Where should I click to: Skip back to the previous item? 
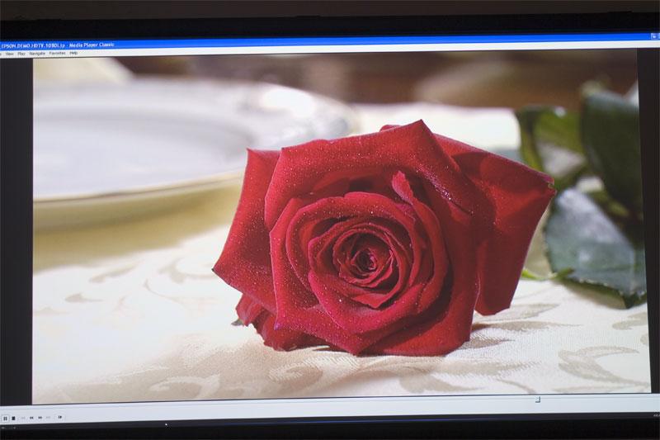point(23,418)
